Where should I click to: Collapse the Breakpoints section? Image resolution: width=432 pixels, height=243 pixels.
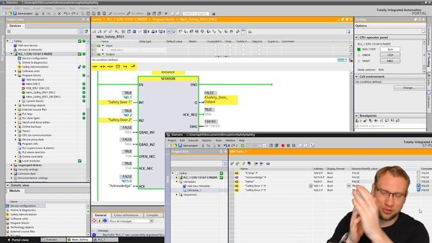356,115
